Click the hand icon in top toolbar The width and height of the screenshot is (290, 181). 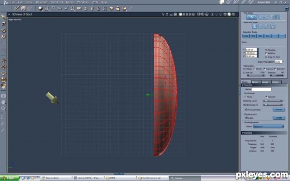click(x=23, y=8)
